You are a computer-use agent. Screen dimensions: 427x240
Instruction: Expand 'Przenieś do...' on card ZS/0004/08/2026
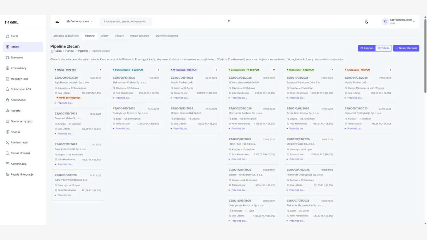point(353,98)
